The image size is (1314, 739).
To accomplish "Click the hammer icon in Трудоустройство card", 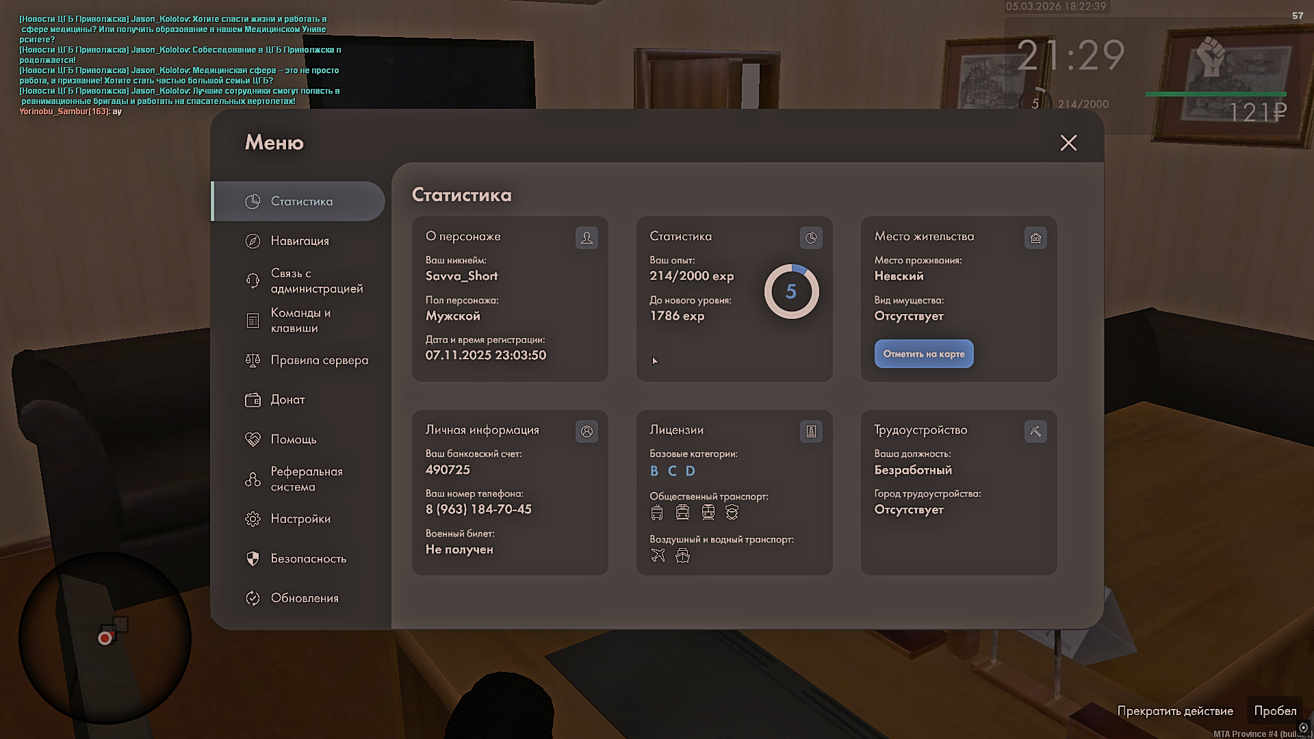I will (x=1035, y=431).
